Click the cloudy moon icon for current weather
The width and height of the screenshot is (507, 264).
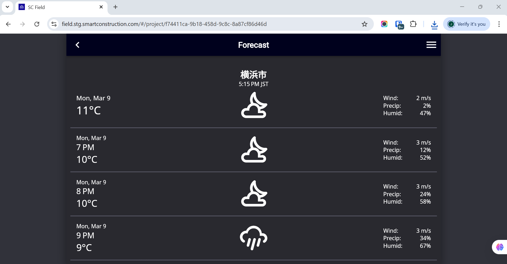point(254,105)
